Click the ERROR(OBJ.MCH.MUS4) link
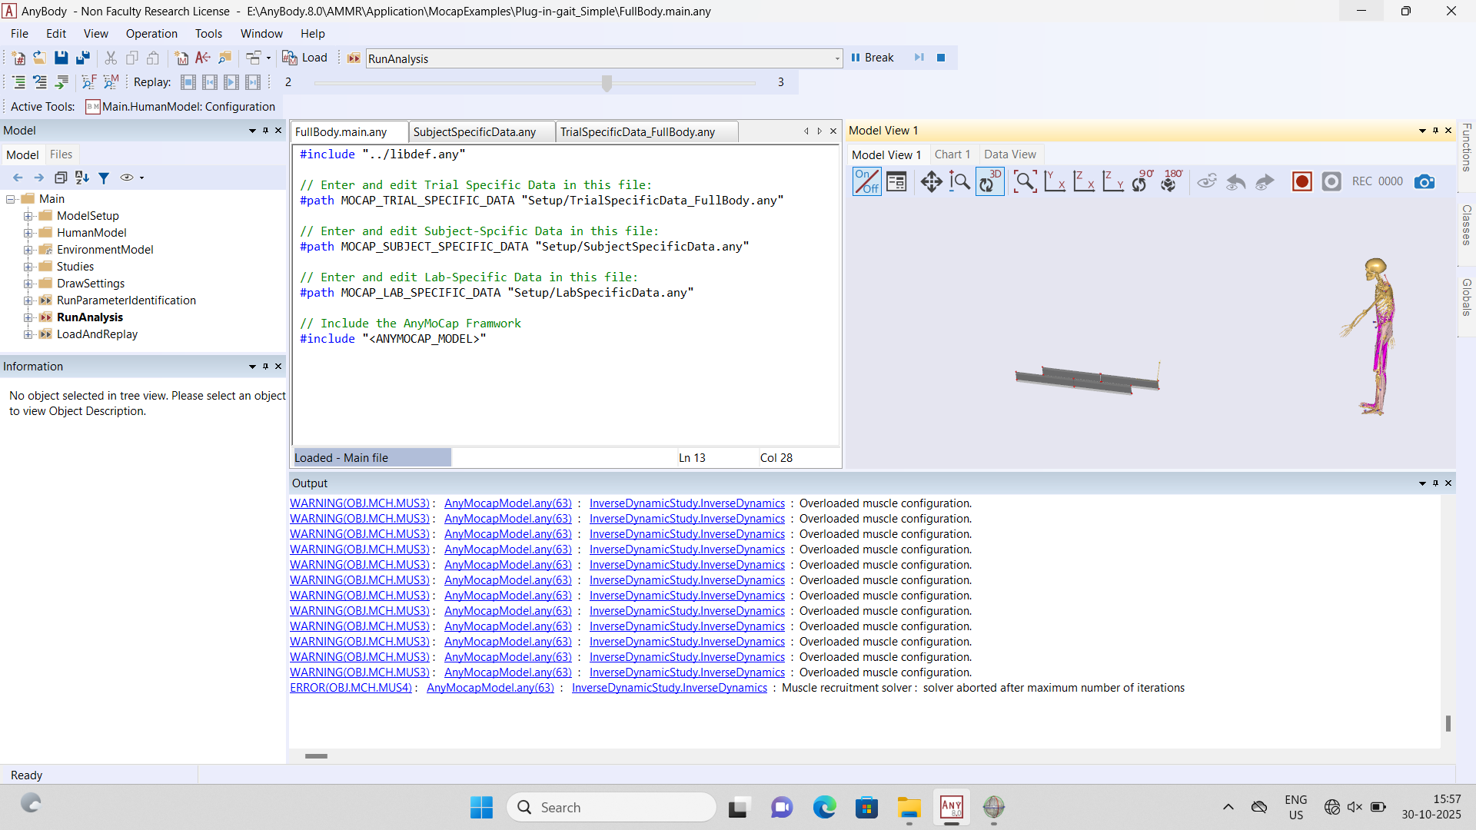Viewport: 1476px width, 830px height. pos(351,688)
